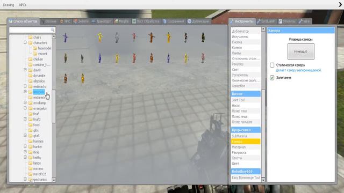Select the vincent folder icon
The width and height of the screenshot is (344, 193).
click(35, 54)
